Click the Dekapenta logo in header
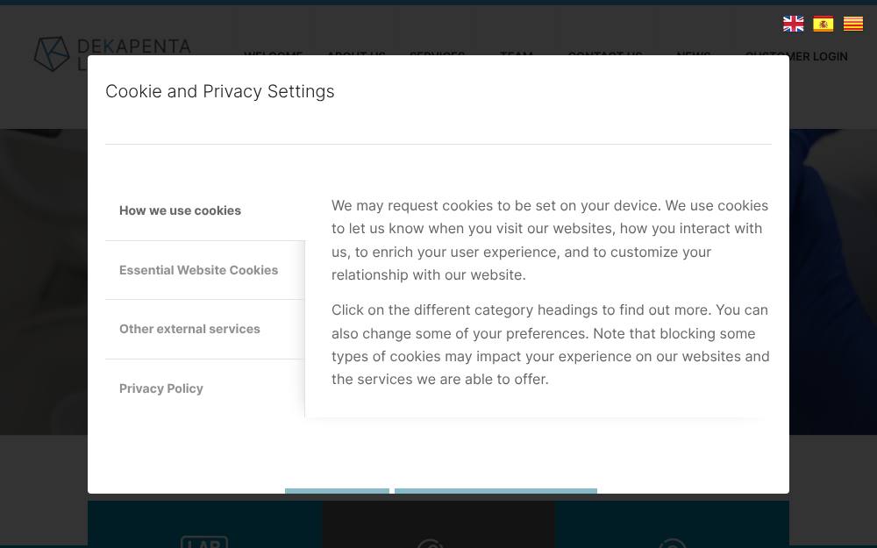 point(112,54)
